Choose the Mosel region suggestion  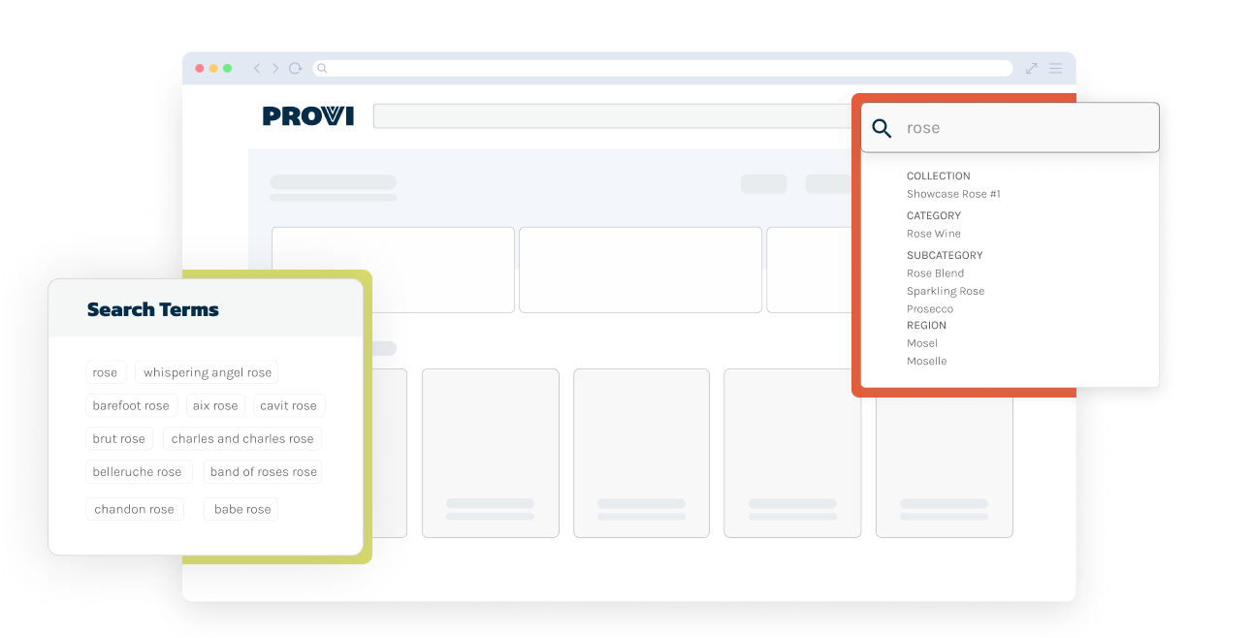point(921,343)
